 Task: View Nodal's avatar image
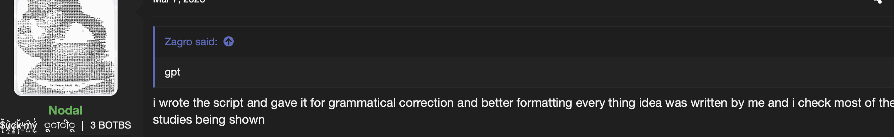point(66,47)
